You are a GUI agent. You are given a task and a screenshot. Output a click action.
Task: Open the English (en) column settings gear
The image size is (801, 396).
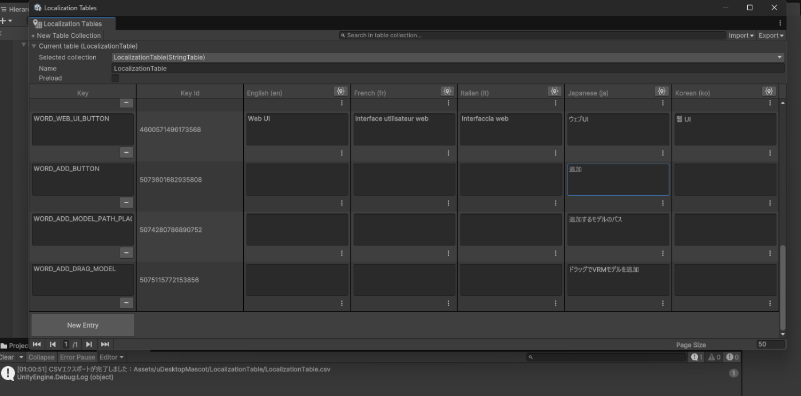[340, 91]
